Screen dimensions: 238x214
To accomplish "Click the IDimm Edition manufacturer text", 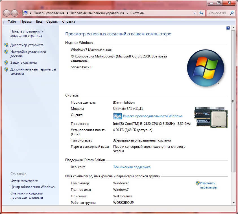I will pos(124,102).
